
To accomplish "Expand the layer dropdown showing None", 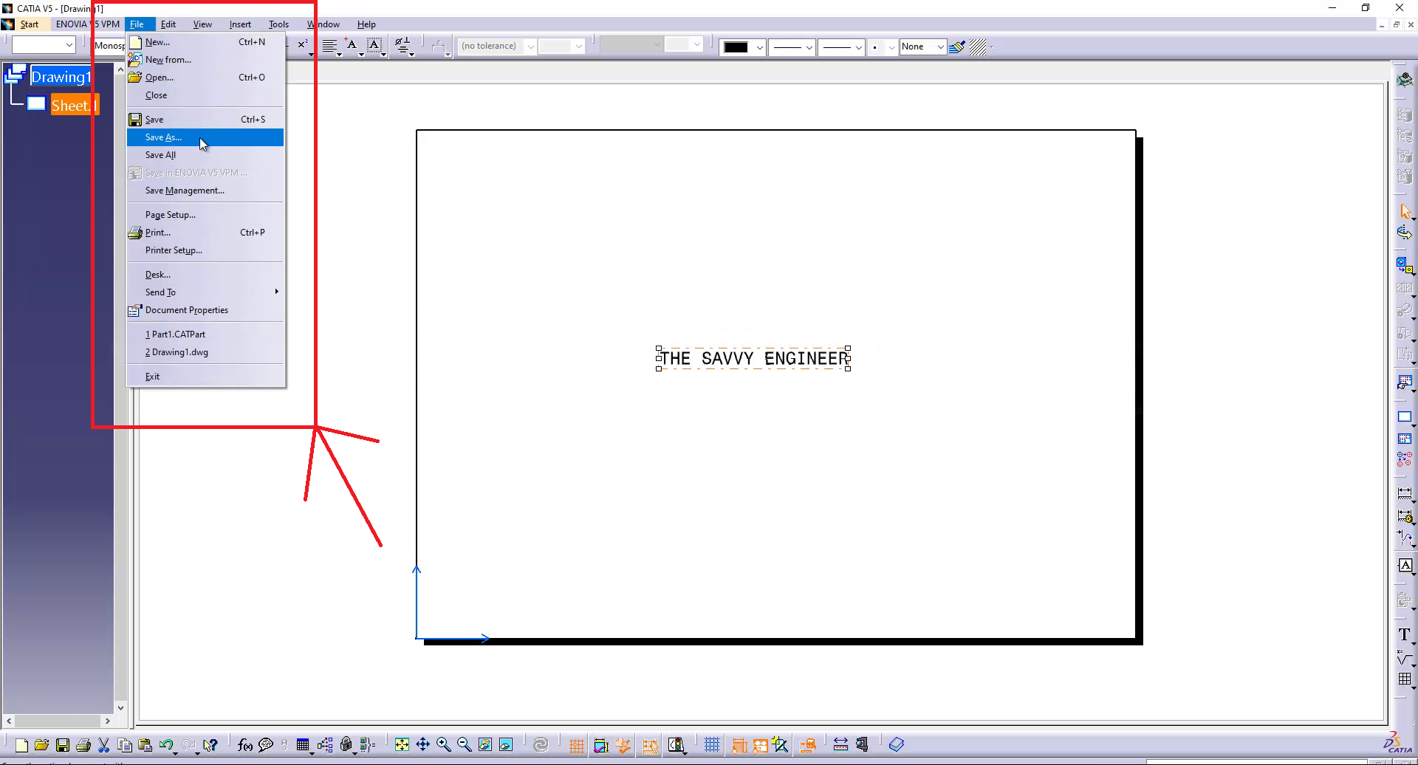I will click(940, 47).
